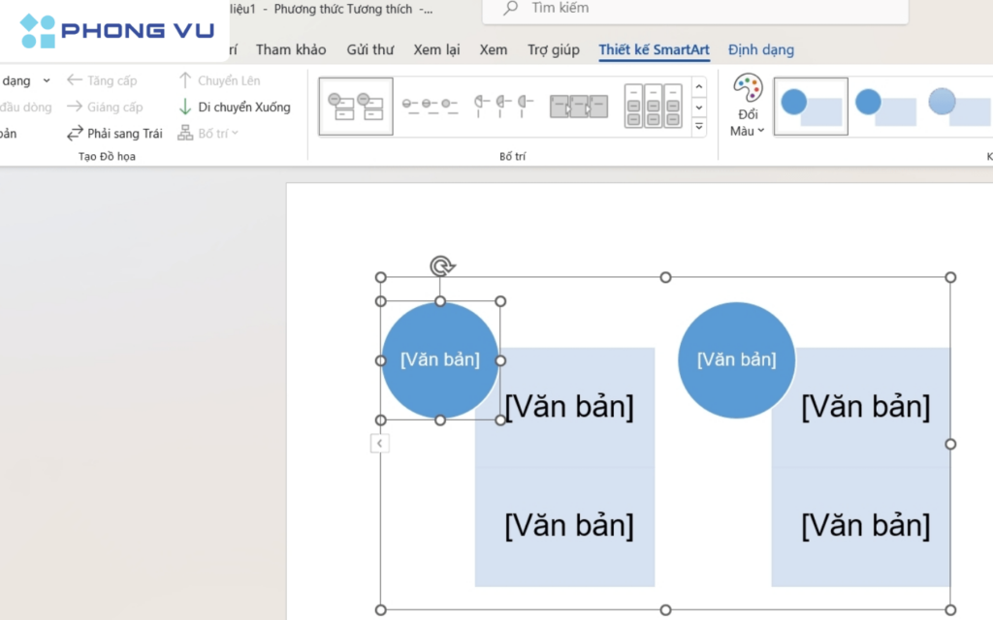Expand the Bố trí layouts gallery more arrow
This screenshot has height=620, width=993.
(x=699, y=126)
